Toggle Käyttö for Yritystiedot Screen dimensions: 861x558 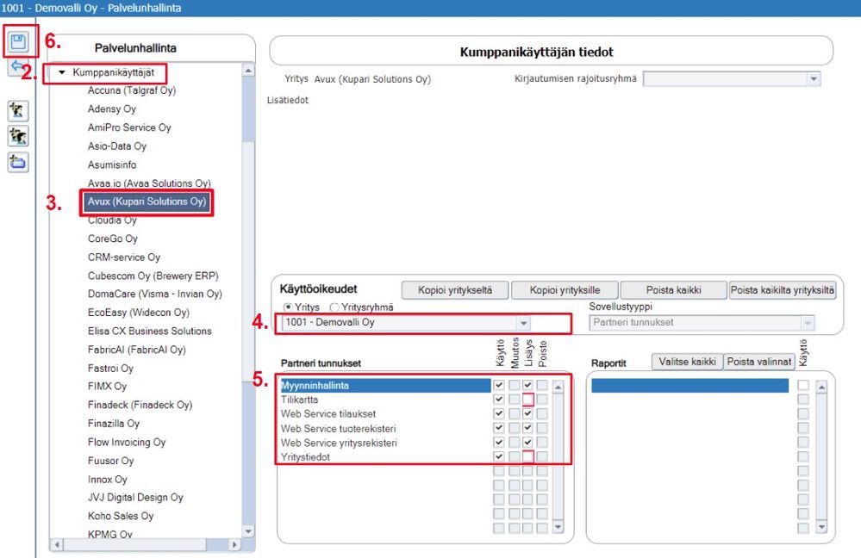click(499, 456)
